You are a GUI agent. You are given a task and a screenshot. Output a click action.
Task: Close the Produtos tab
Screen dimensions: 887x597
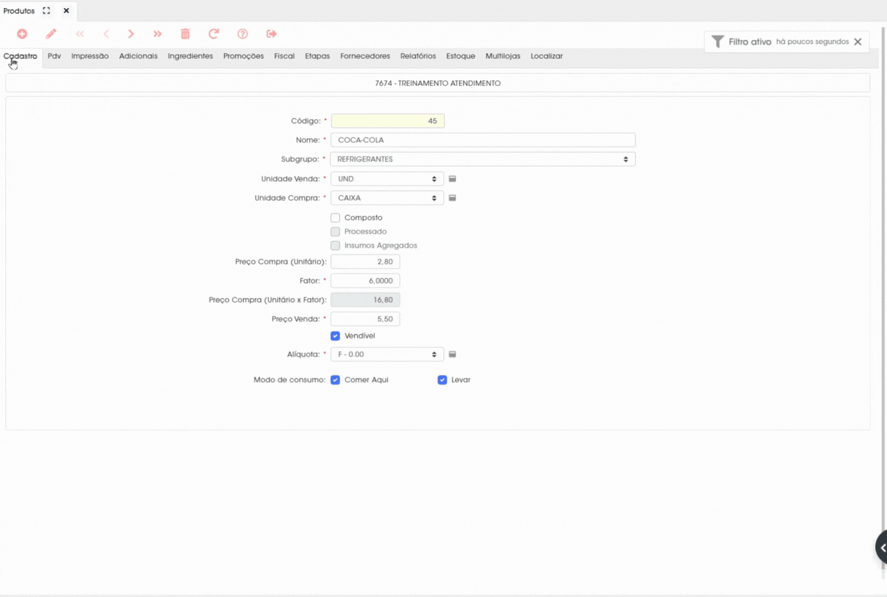click(x=66, y=11)
